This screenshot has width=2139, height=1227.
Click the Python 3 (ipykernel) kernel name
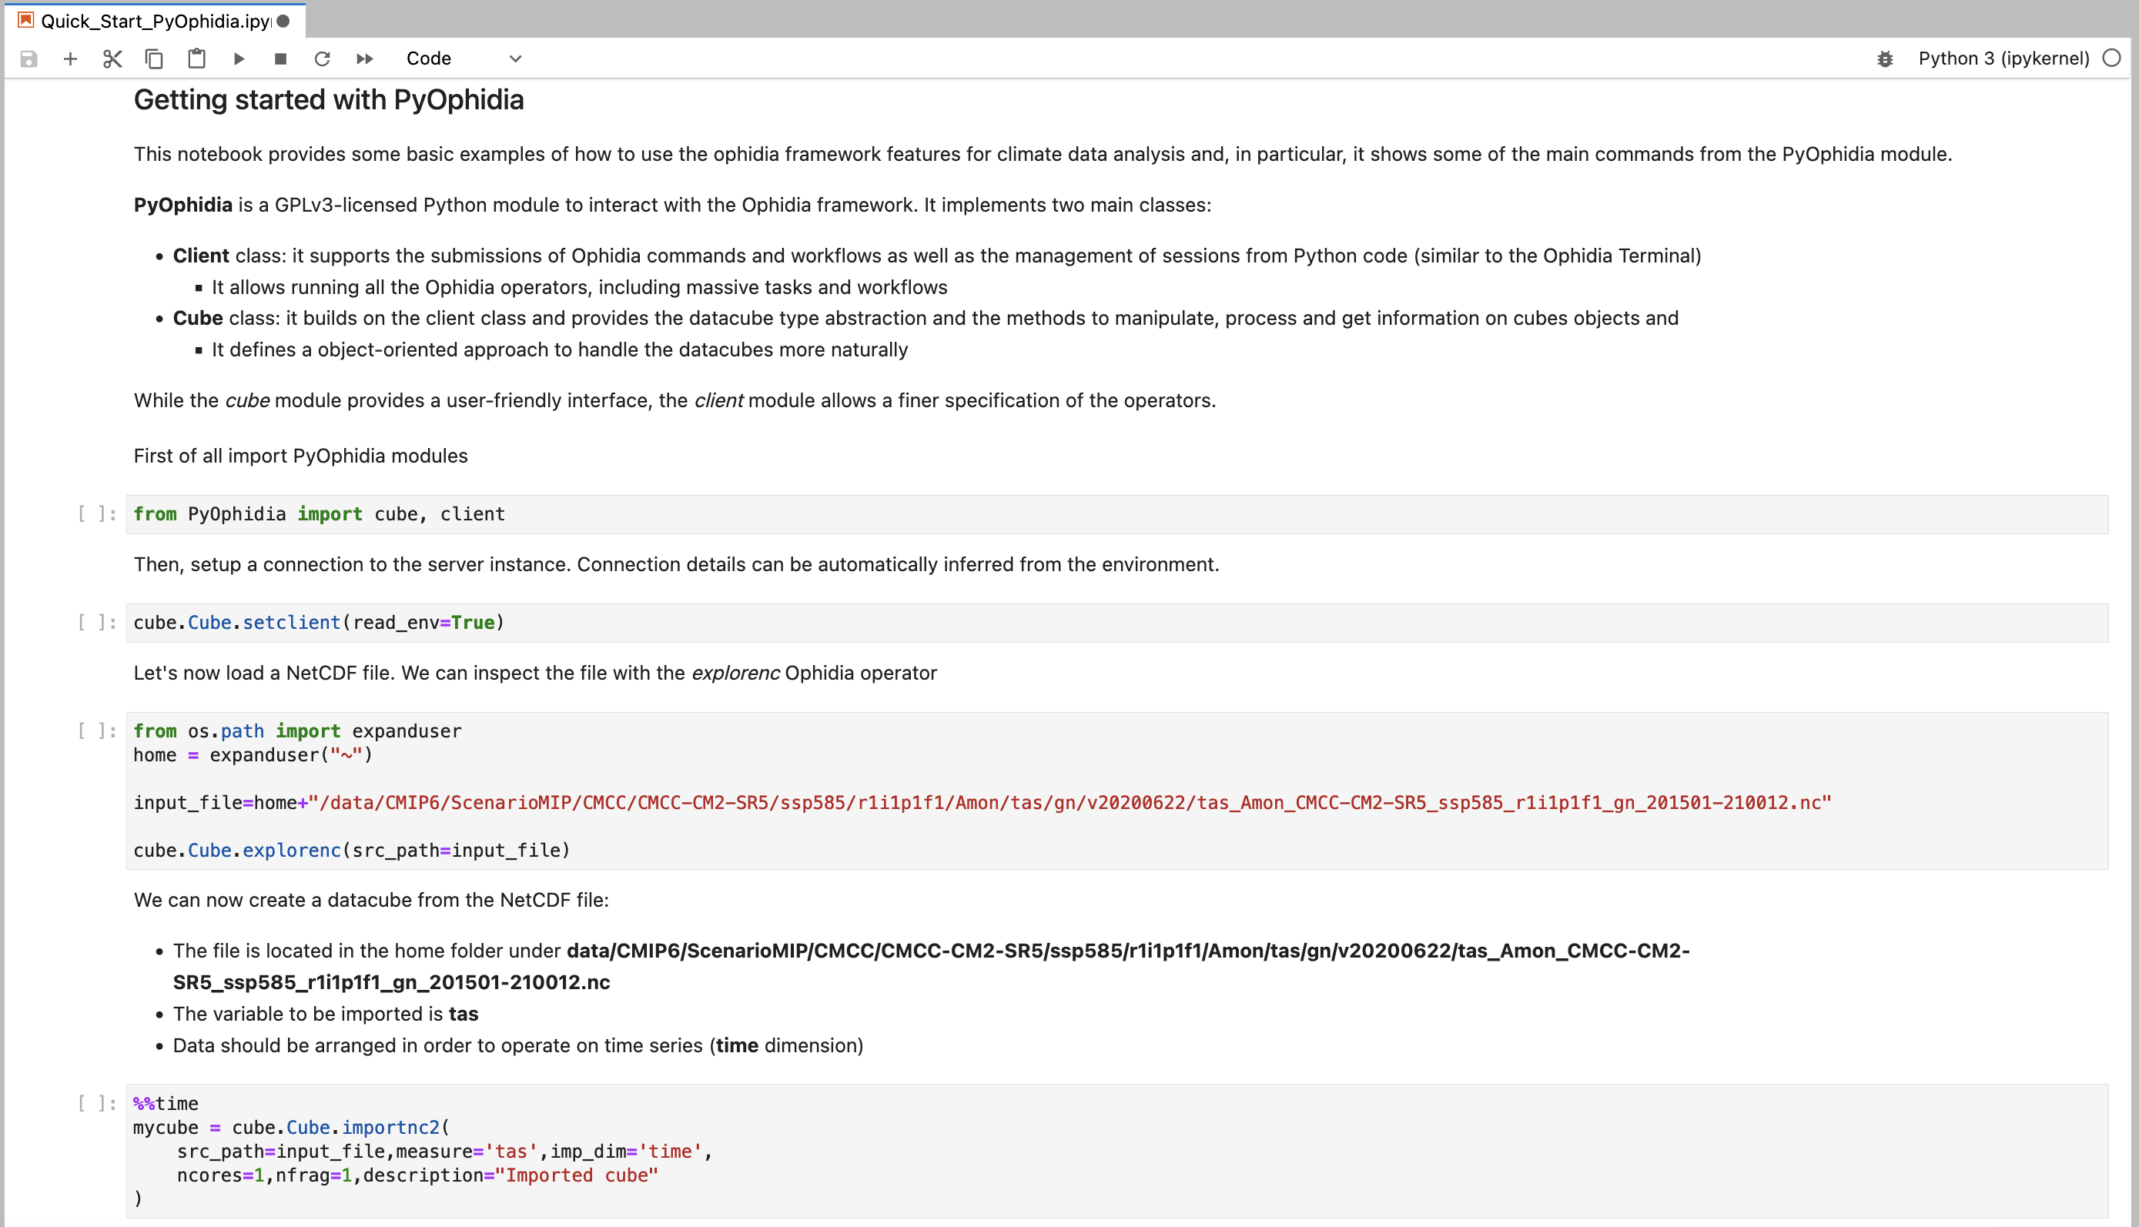[2003, 59]
